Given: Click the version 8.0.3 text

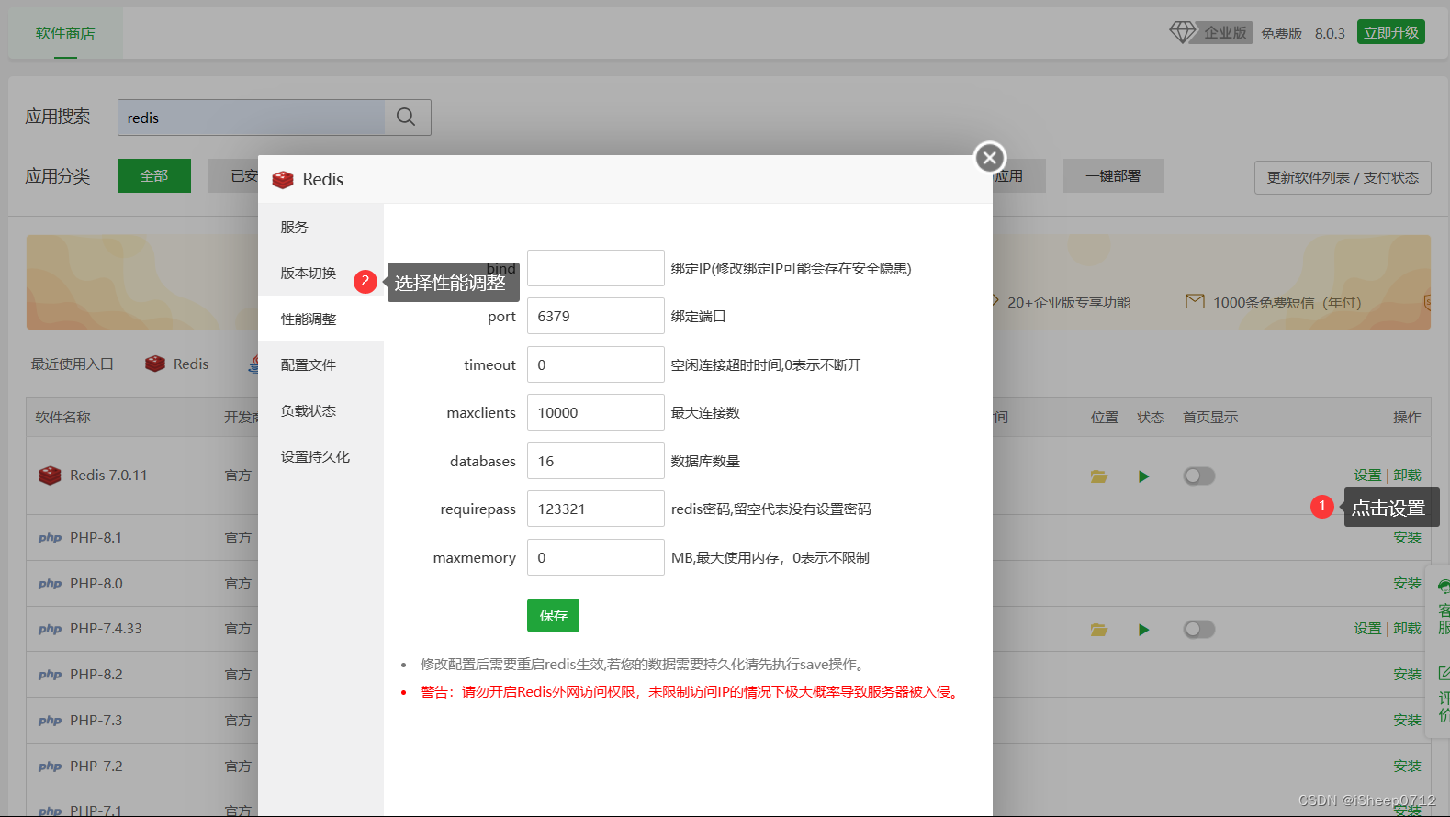Looking at the screenshot, I should 1330,33.
